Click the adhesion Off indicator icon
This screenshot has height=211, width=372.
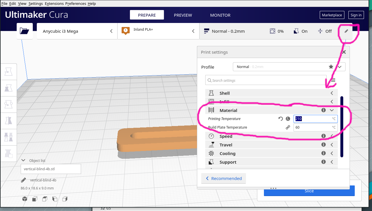pyautogui.click(x=320, y=31)
